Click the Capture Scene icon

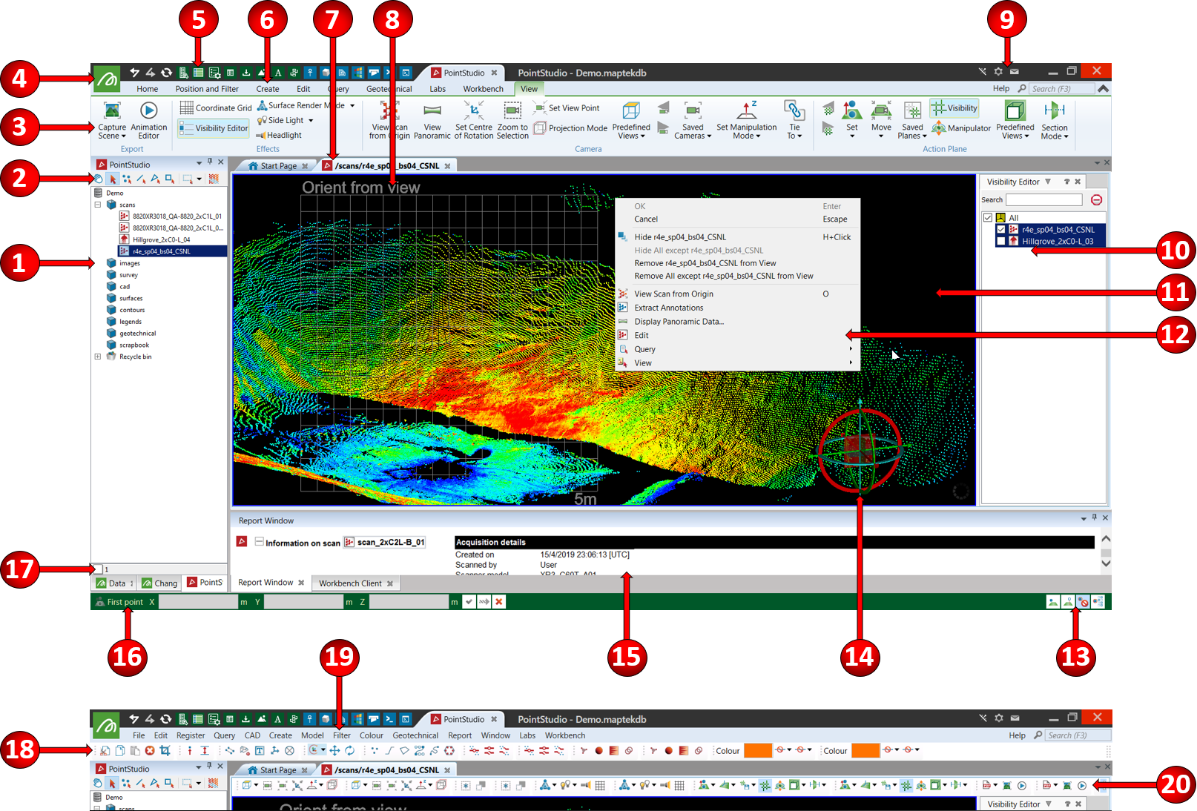112,111
